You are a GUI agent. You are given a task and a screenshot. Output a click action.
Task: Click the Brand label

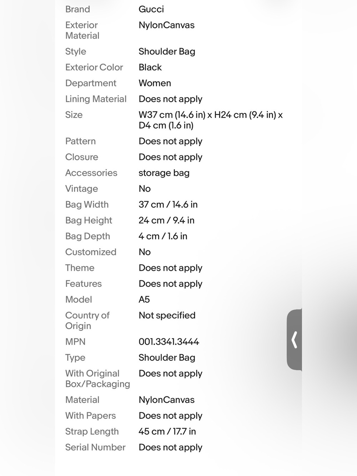(77, 9)
